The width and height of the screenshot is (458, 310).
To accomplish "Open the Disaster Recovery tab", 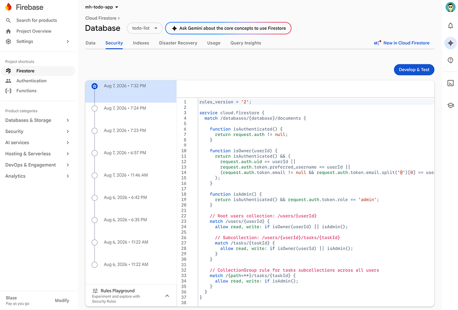I will pyautogui.click(x=178, y=43).
